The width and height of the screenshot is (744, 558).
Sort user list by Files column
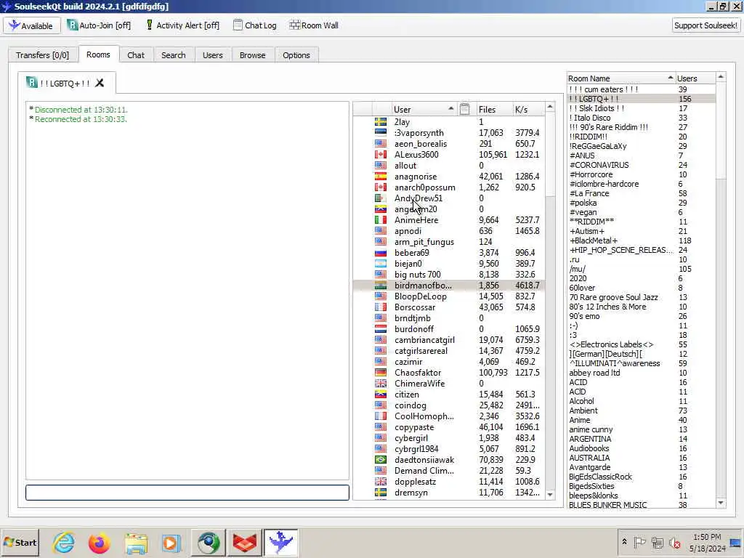click(x=493, y=110)
